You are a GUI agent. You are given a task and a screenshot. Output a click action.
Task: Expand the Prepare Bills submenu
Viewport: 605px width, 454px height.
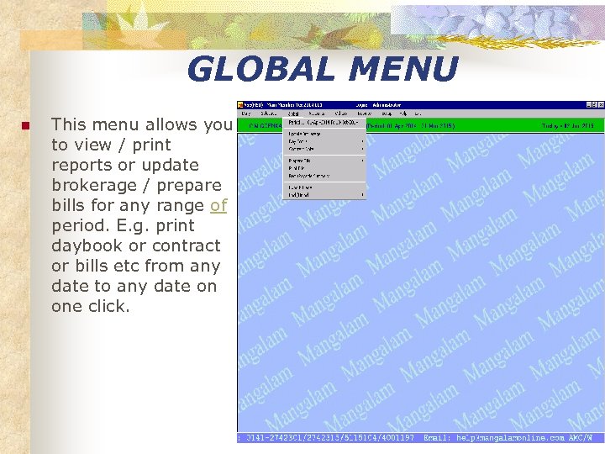324,161
